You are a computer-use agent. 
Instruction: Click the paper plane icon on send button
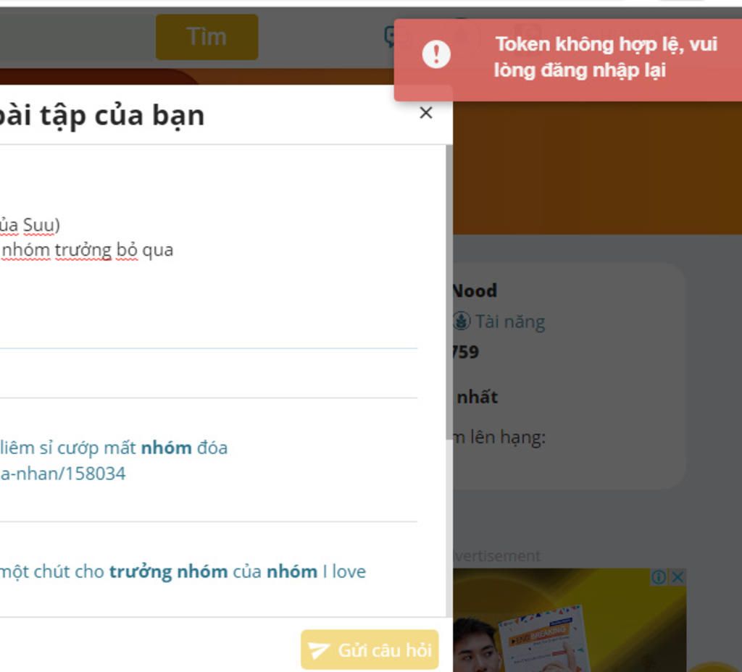click(x=319, y=650)
